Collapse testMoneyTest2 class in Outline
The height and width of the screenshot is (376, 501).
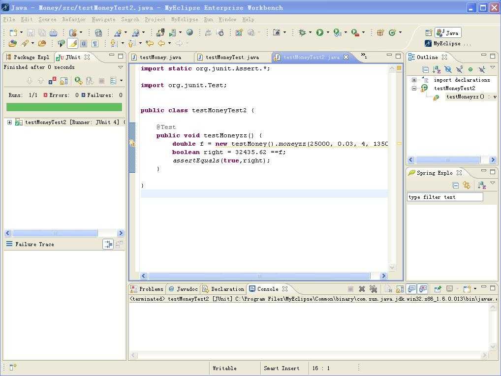click(x=414, y=88)
